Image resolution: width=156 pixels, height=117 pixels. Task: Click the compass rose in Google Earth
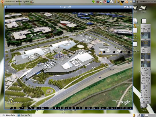click(x=11, y=101)
